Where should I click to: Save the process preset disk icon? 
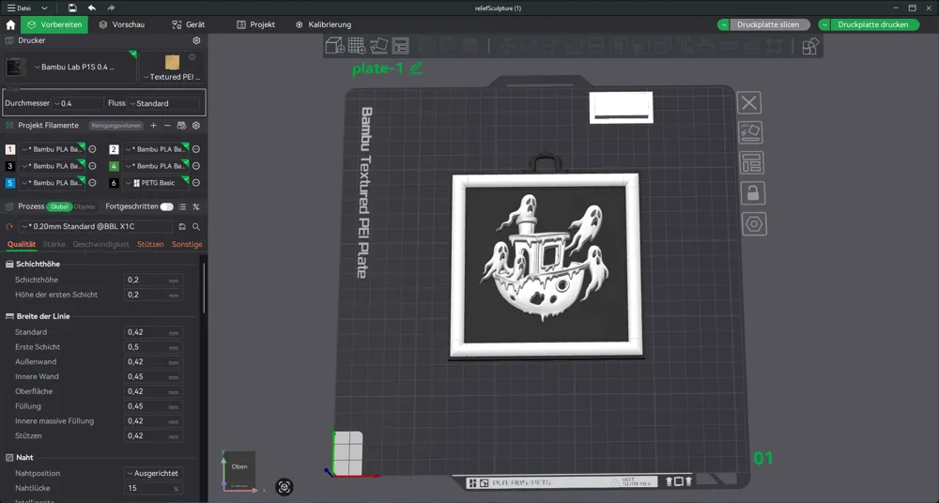pos(182,227)
